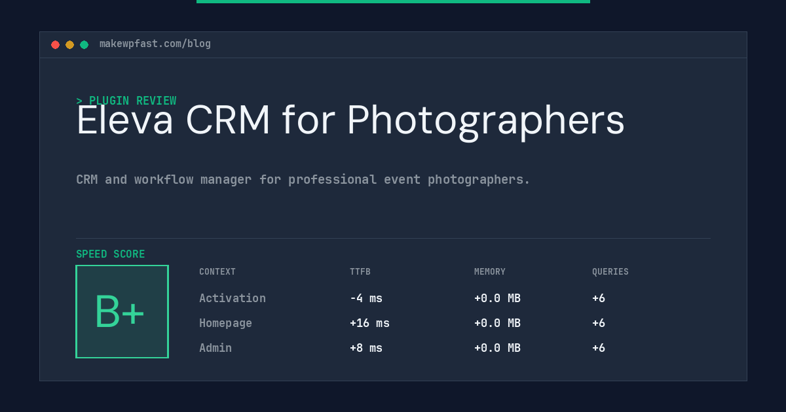Click the QUERIES column header

610,272
